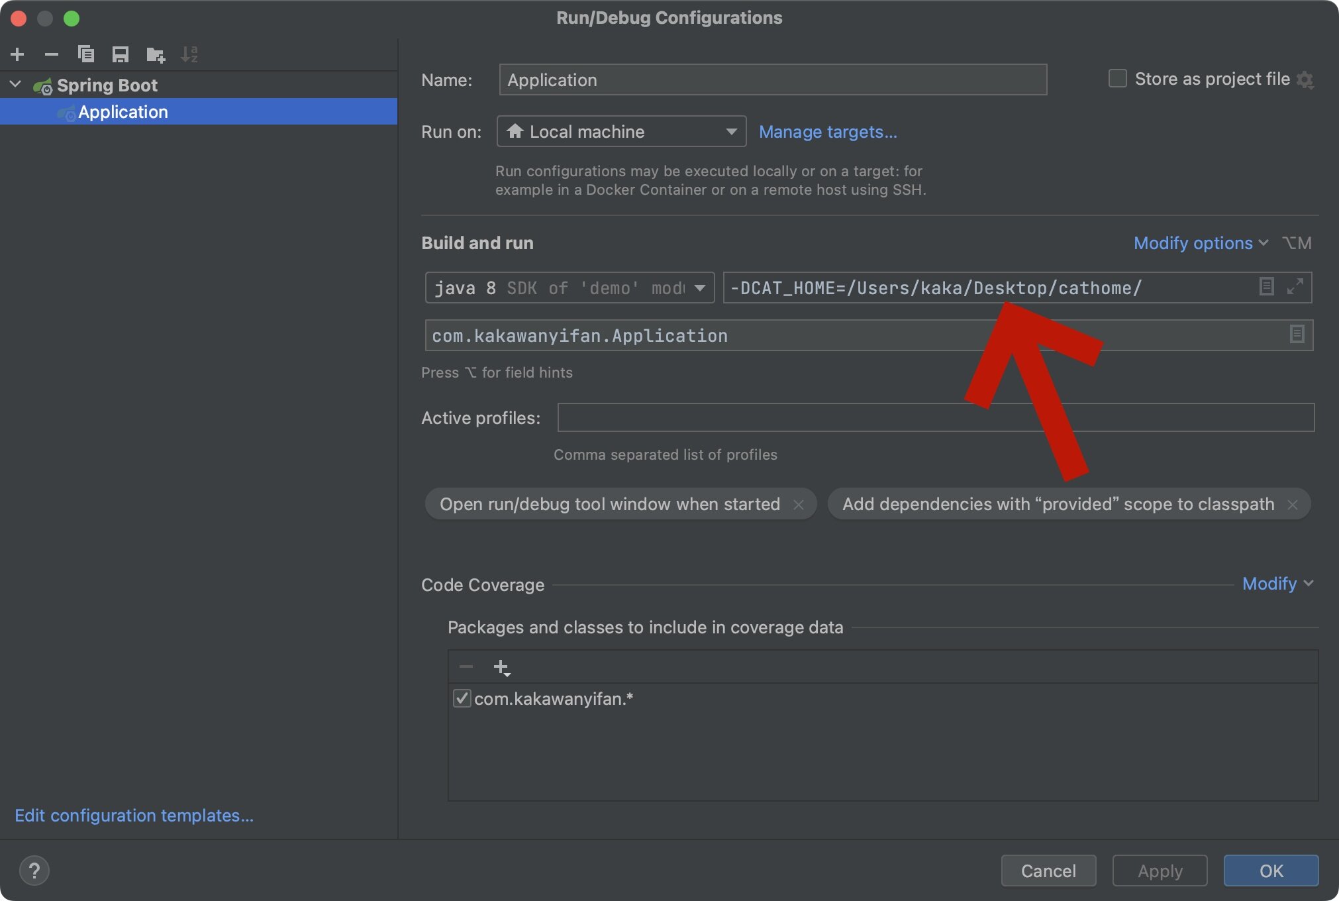Image resolution: width=1339 pixels, height=901 pixels.
Task: Open the Modify options menu
Action: (x=1201, y=243)
